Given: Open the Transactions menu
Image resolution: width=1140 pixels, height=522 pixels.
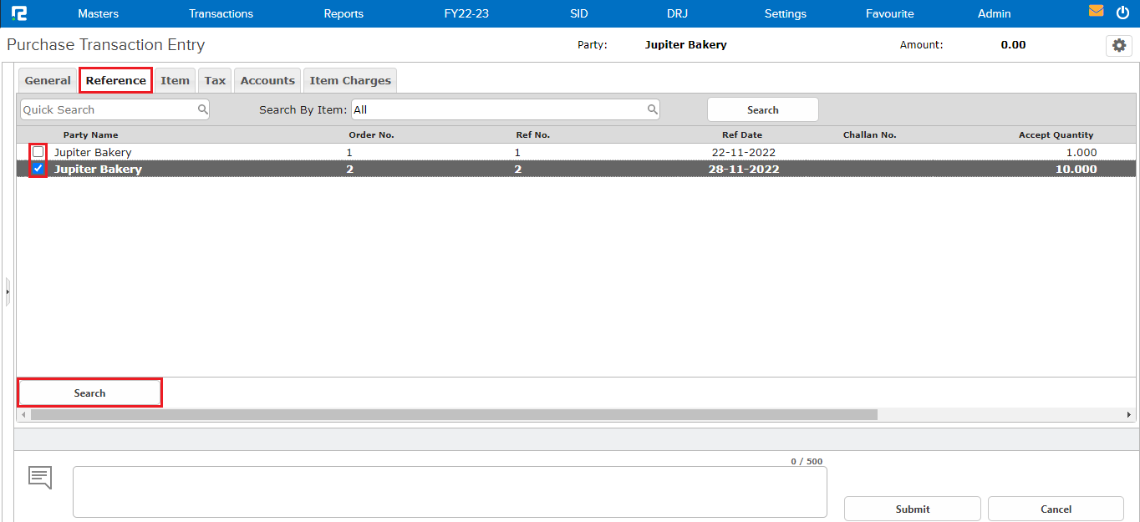Looking at the screenshot, I should click(x=221, y=13).
